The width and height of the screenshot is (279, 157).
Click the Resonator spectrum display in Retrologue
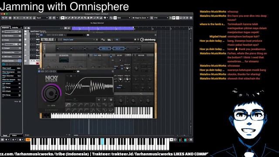[64, 60]
